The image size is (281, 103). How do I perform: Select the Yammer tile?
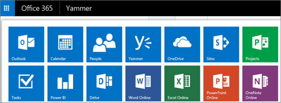(x=143, y=45)
